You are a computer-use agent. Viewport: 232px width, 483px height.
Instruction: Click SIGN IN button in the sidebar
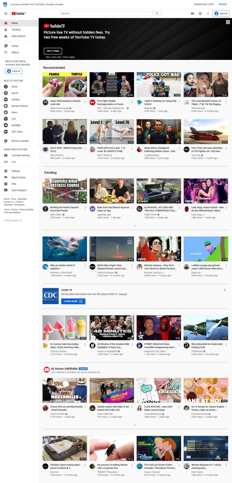click(14, 71)
